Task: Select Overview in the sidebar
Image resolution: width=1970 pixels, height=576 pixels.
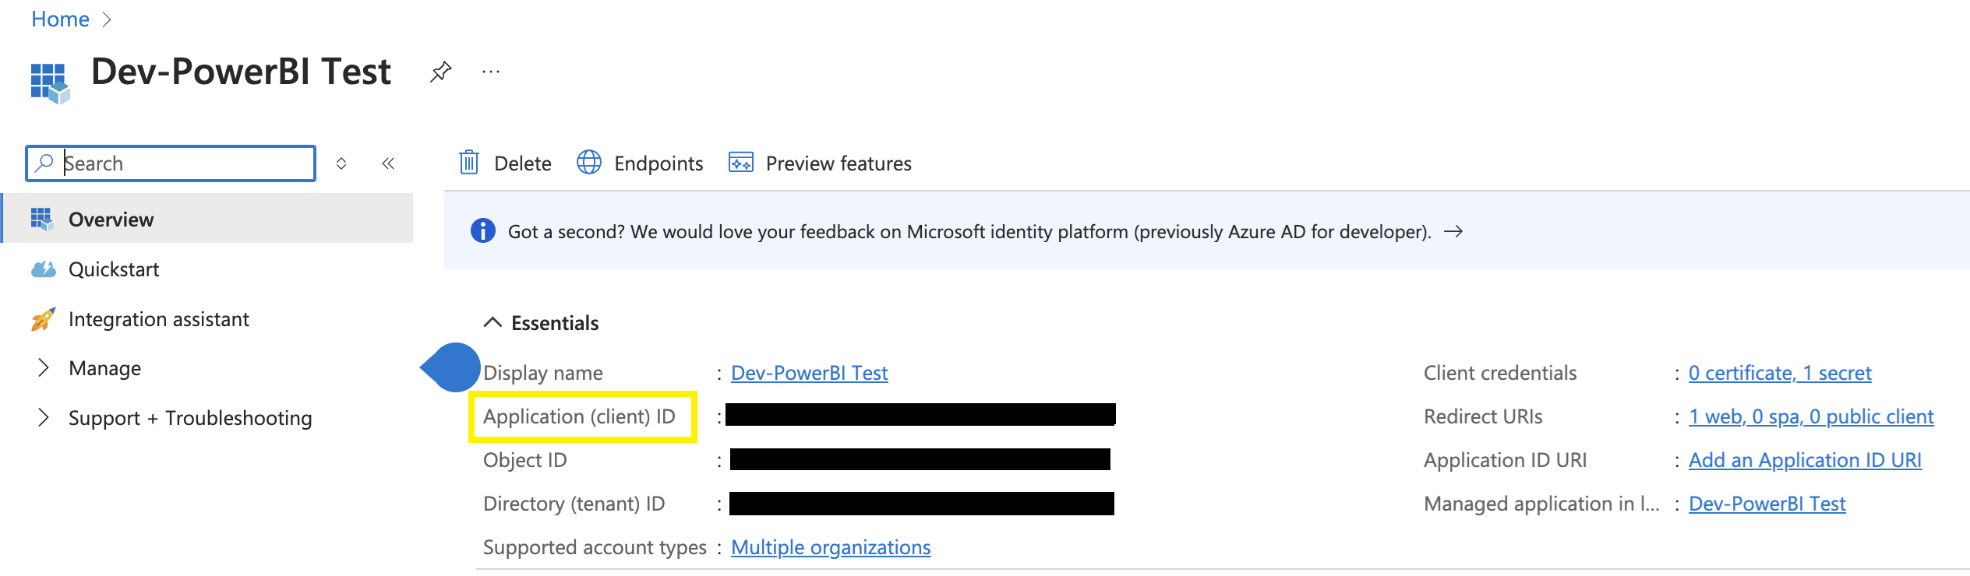Action: pyautogui.click(x=111, y=220)
